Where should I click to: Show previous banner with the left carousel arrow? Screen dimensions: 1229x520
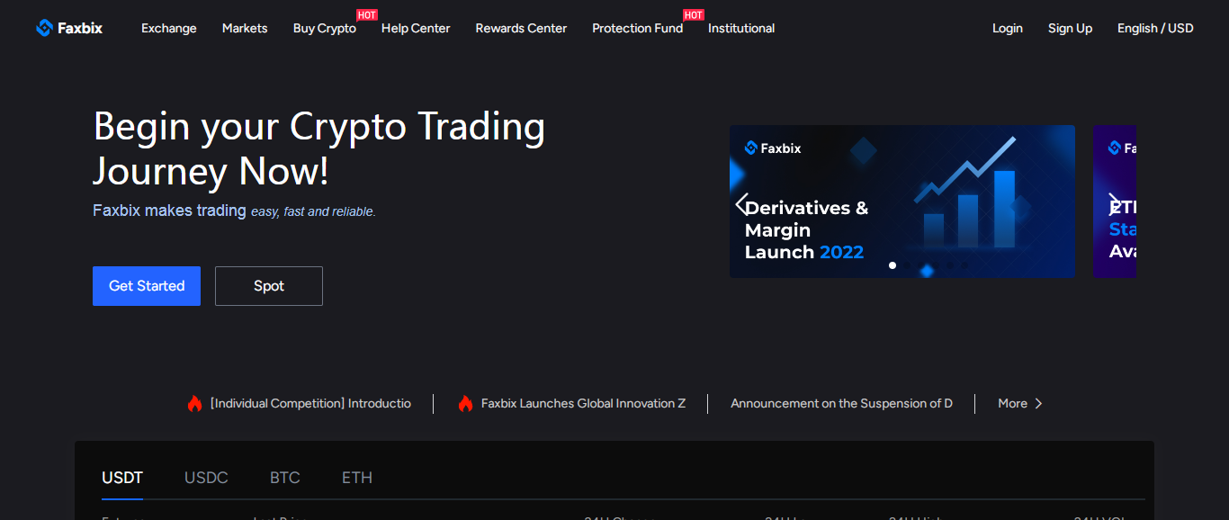(742, 204)
